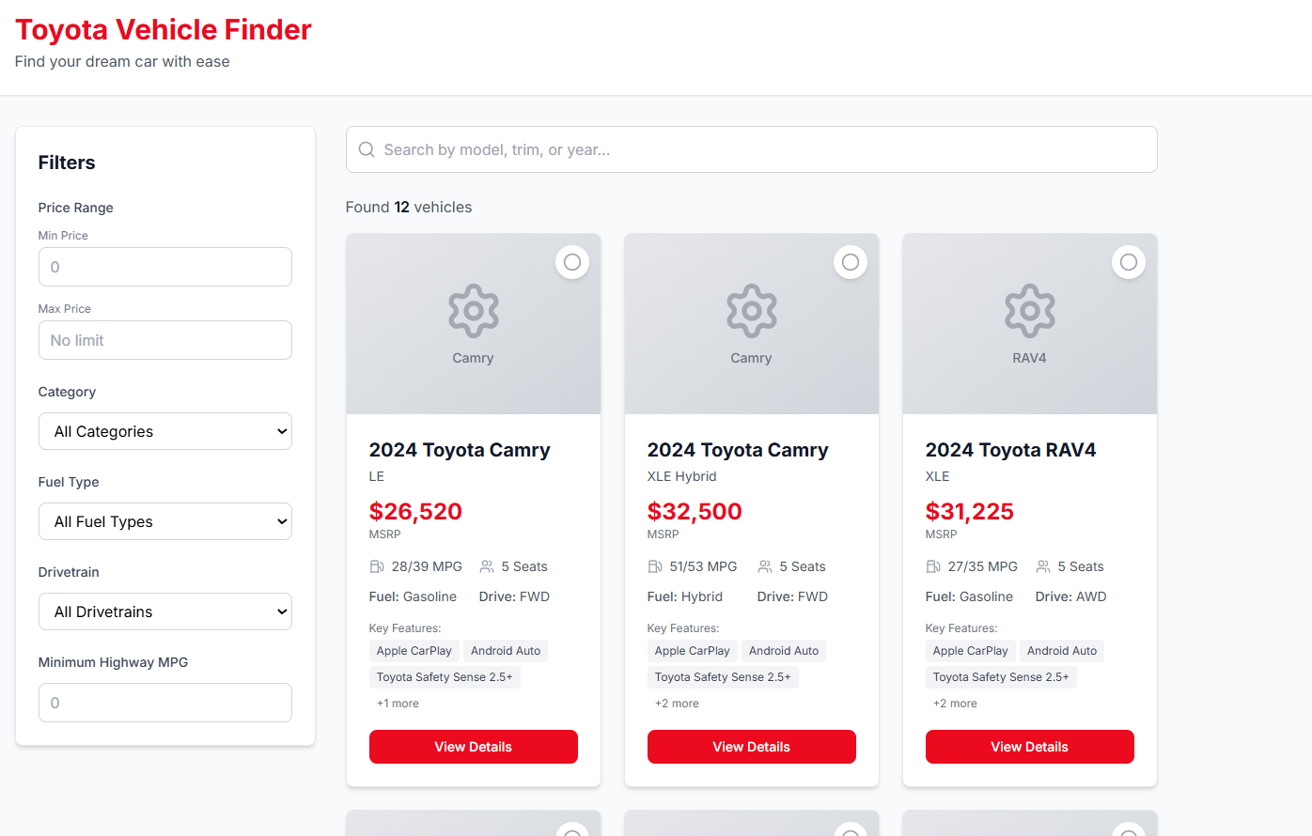Click Android Auto tag on RAV4 card

(1062, 651)
